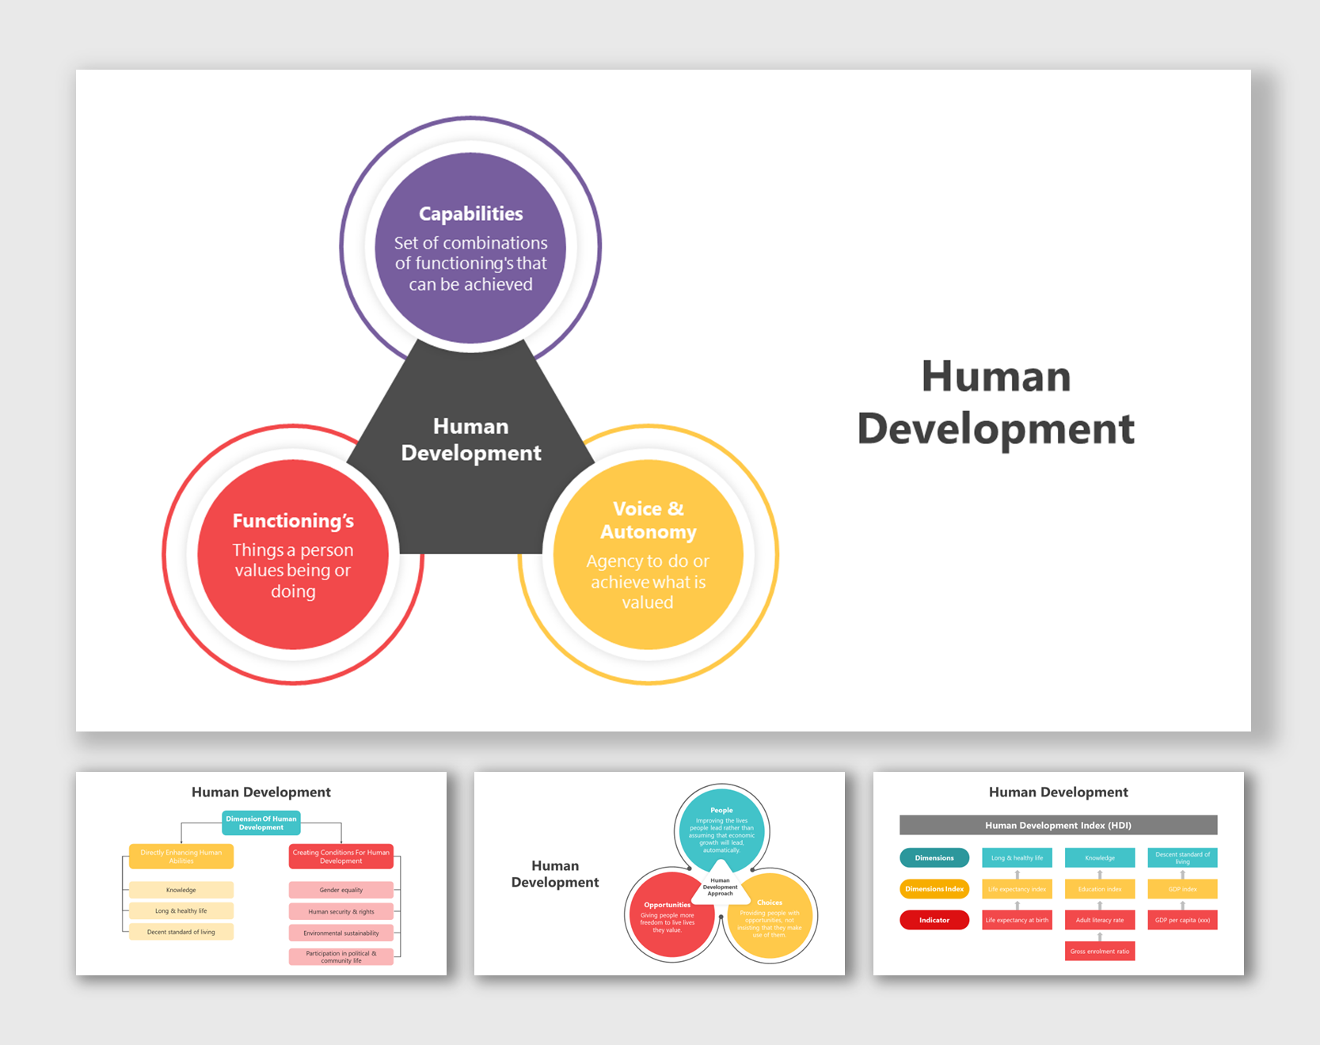Open the People Opportunities Choices slide thumbnail
1320x1045 pixels.
[660, 873]
